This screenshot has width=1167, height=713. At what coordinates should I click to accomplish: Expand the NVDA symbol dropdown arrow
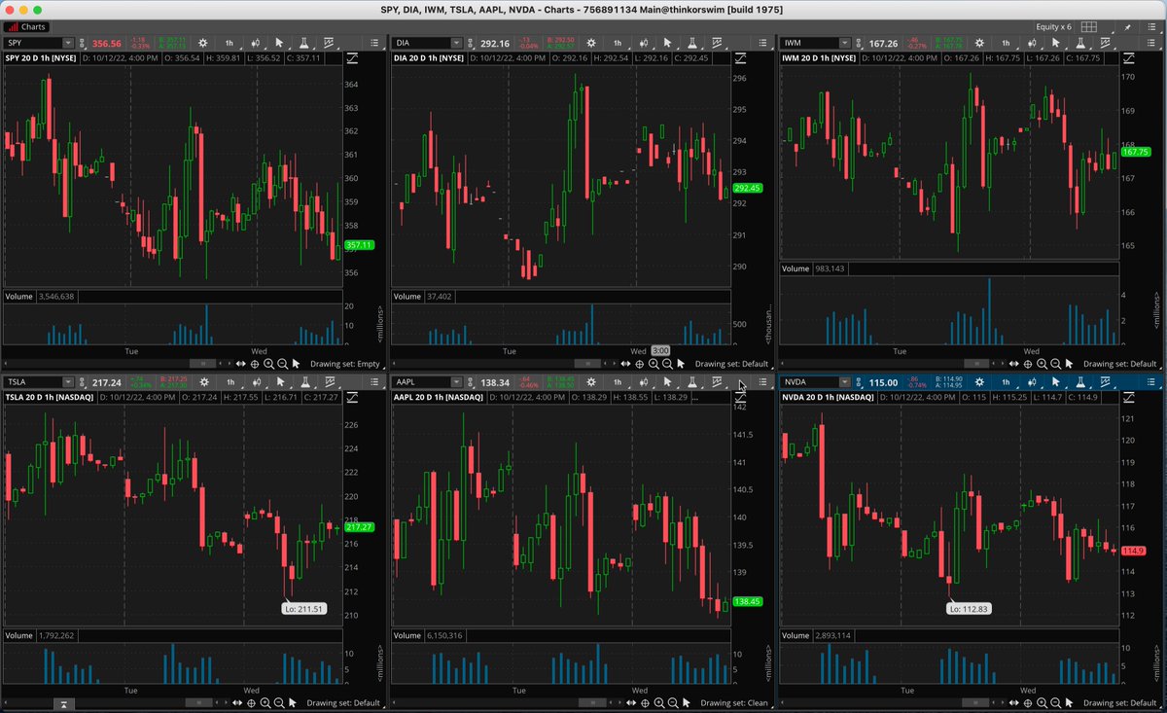coord(843,382)
